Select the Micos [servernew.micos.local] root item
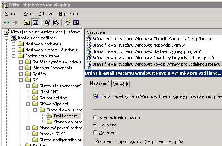222x146 pixels. click(46, 32)
